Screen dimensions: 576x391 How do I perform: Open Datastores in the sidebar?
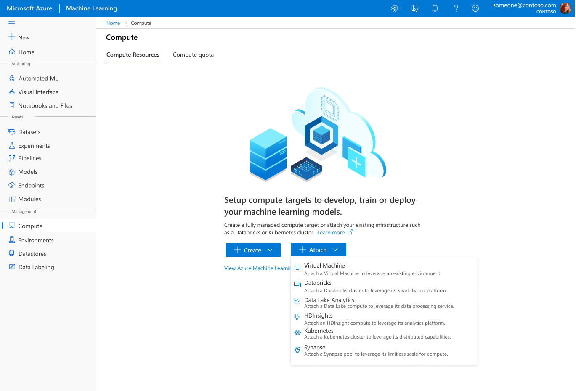pos(32,254)
